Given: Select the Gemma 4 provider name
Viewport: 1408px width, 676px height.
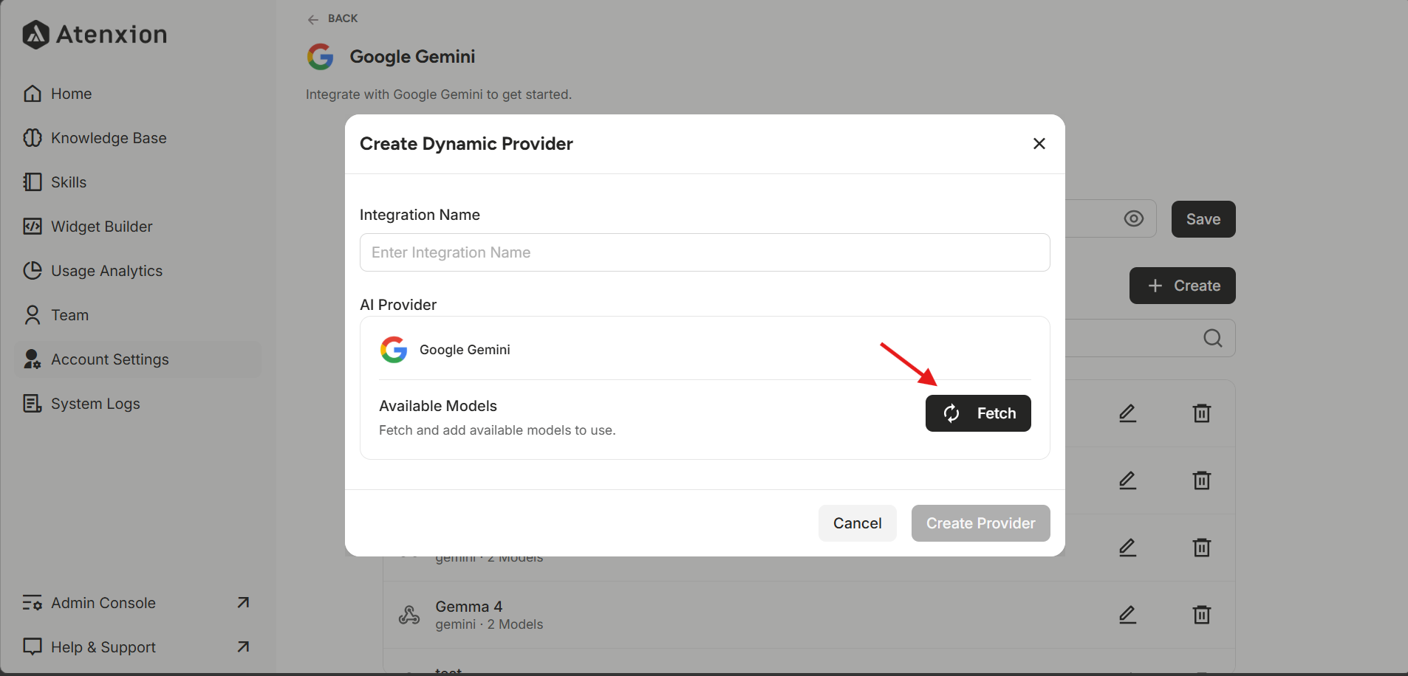Looking at the screenshot, I should [x=469, y=607].
